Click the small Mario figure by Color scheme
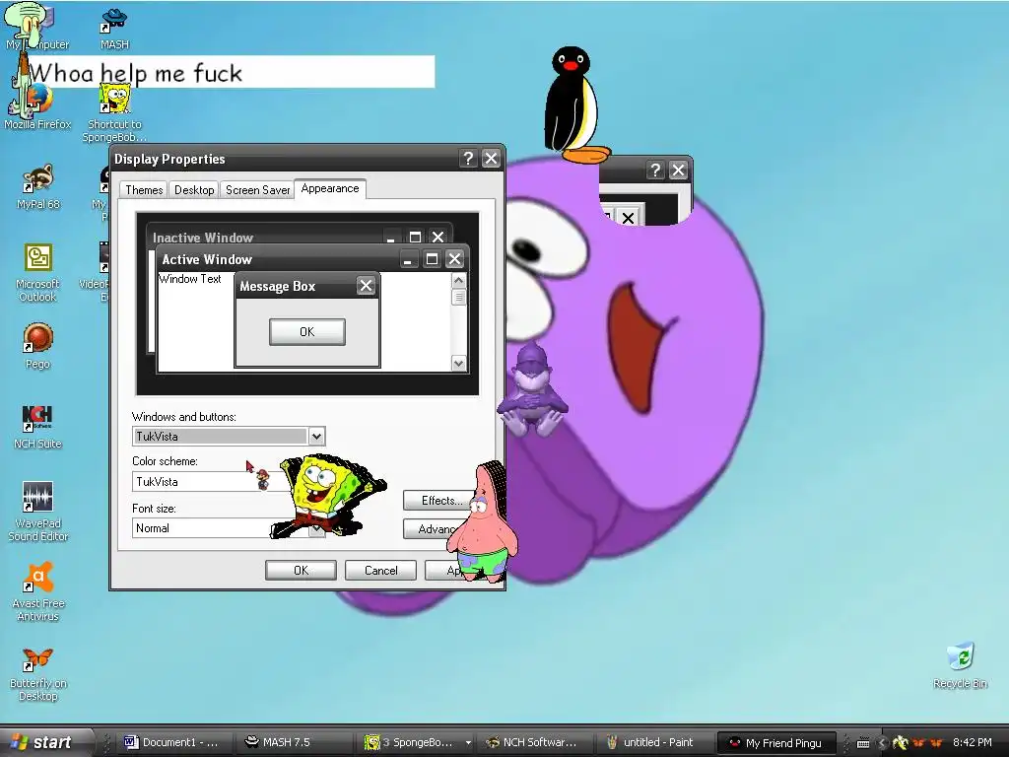The image size is (1009, 757). (263, 479)
